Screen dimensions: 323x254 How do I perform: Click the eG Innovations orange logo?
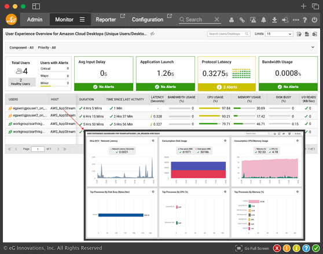tap(11, 19)
